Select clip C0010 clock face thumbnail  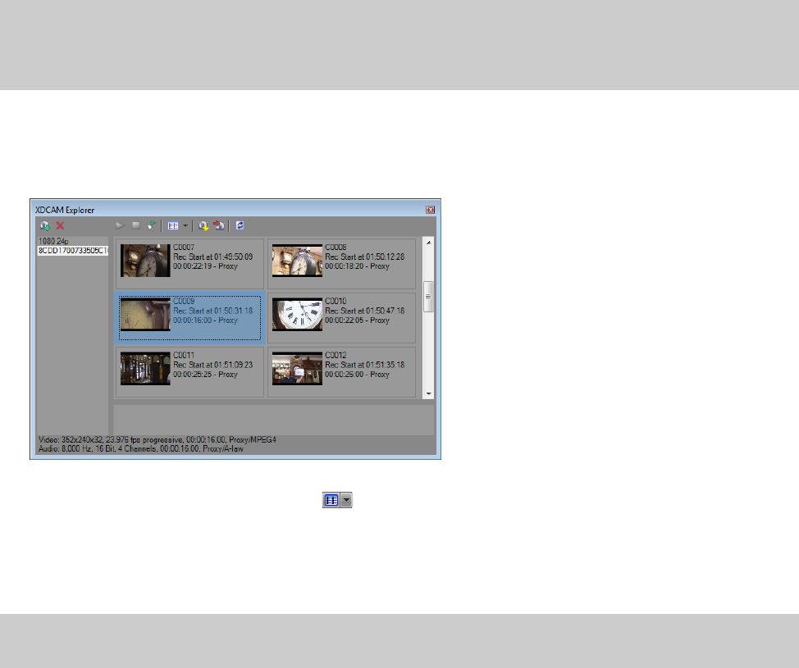point(297,315)
